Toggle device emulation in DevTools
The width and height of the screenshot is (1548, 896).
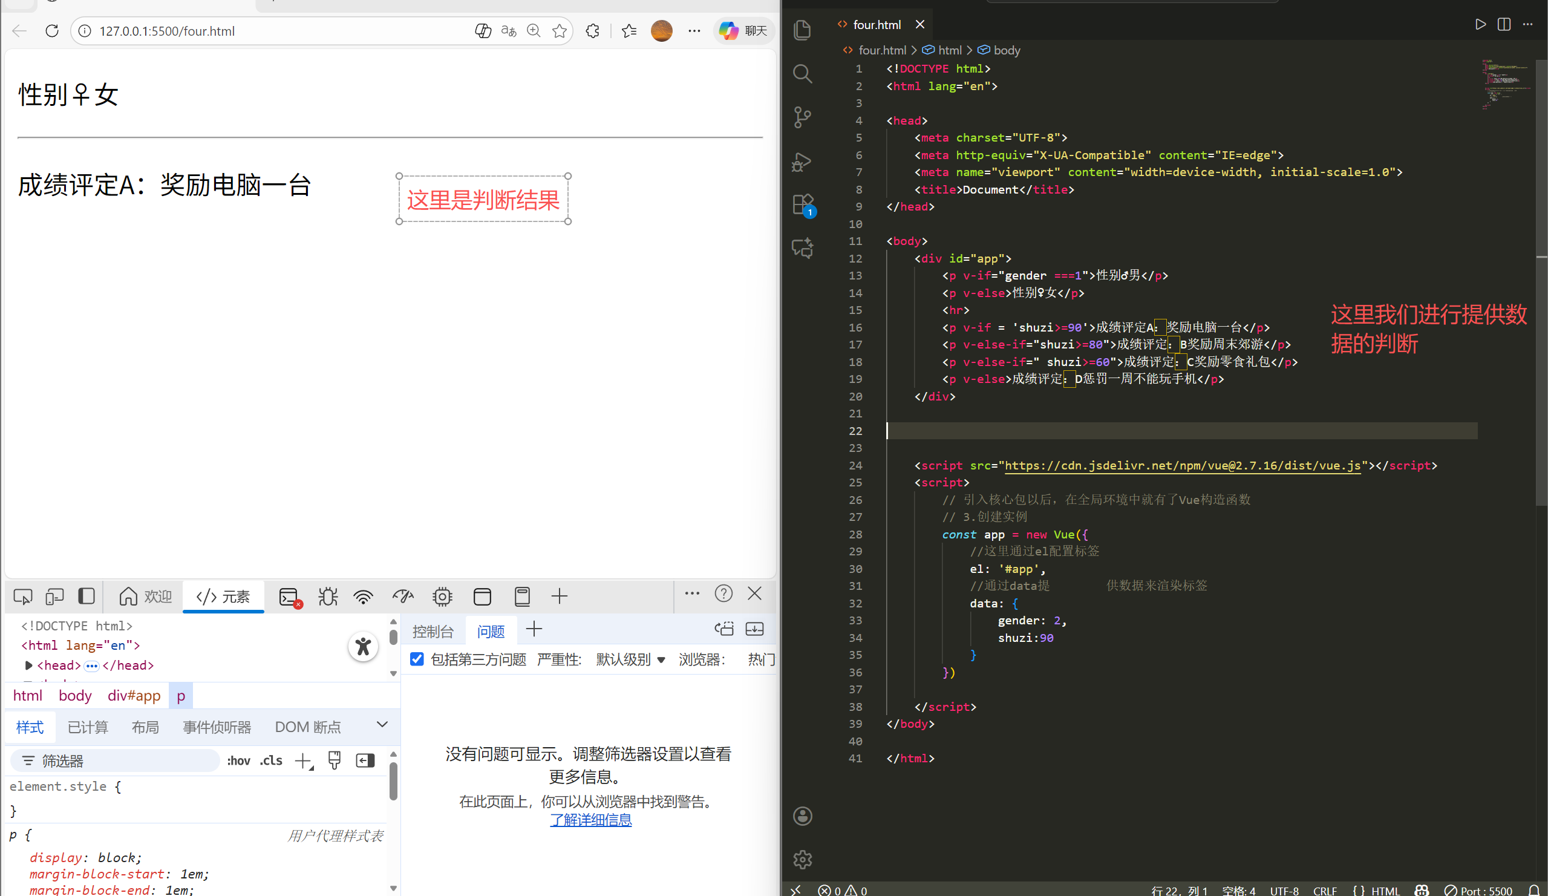click(54, 596)
